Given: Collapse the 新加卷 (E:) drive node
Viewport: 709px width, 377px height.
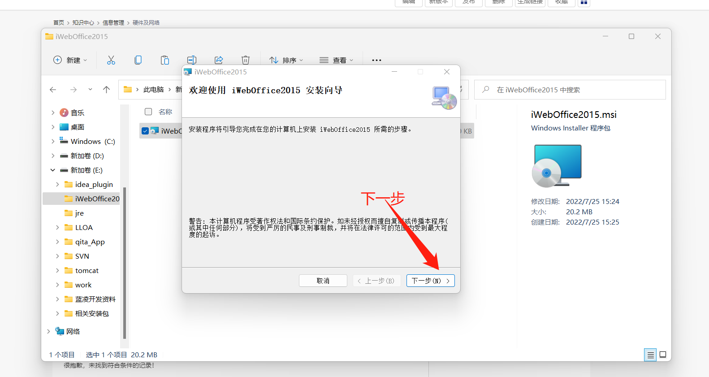Looking at the screenshot, I should tap(53, 170).
